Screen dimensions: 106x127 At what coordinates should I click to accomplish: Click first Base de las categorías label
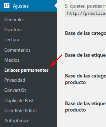pos(85,33)
